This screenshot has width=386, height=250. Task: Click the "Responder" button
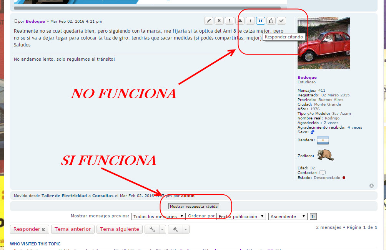(30, 229)
